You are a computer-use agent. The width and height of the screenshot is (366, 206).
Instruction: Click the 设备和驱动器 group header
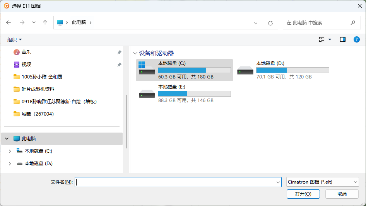pos(156,53)
